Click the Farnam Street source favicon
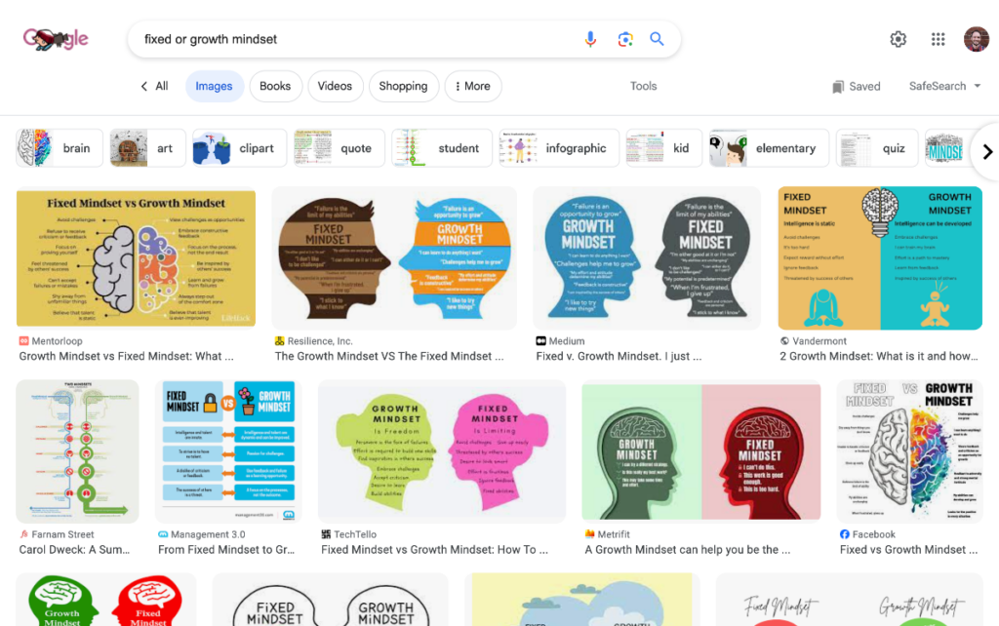This screenshot has height=626, width=999. (x=24, y=534)
